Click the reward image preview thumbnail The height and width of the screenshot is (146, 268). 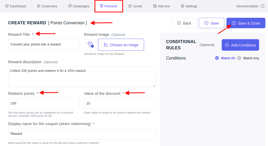(x=90, y=45)
